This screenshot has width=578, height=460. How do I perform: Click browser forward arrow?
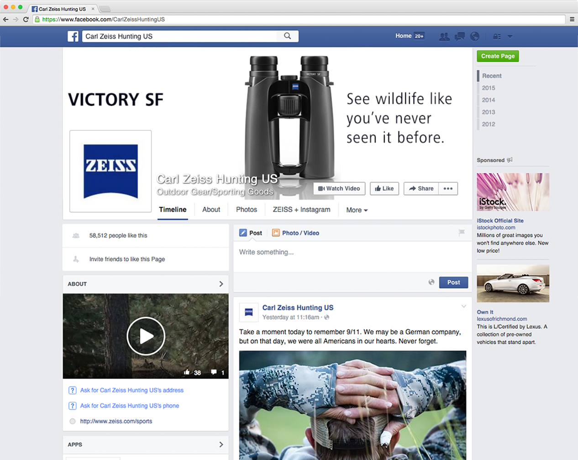pos(16,19)
